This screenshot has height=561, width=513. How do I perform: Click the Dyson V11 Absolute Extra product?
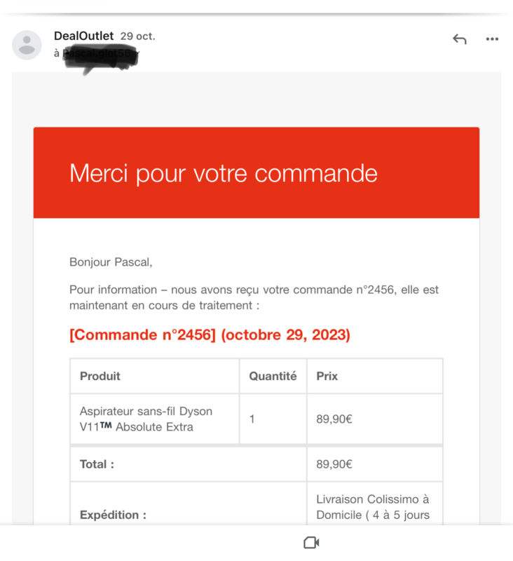click(x=146, y=419)
